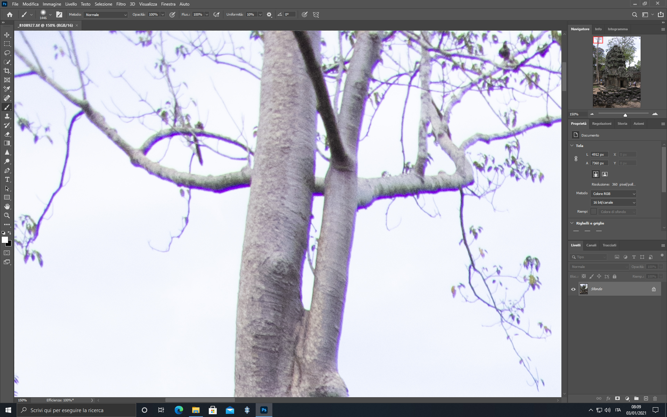Open the Filtro menu
Screen dimensions: 667x417
[121, 4]
